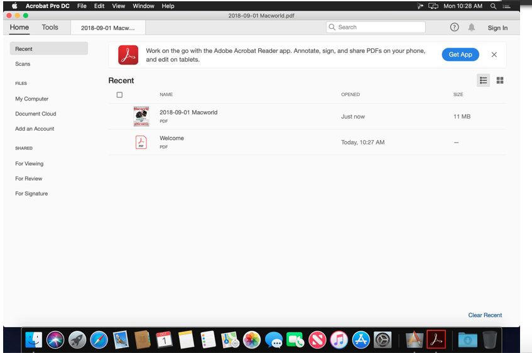Sort by the NAME column header
The height and width of the screenshot is (353, 532).
(166, 94)
